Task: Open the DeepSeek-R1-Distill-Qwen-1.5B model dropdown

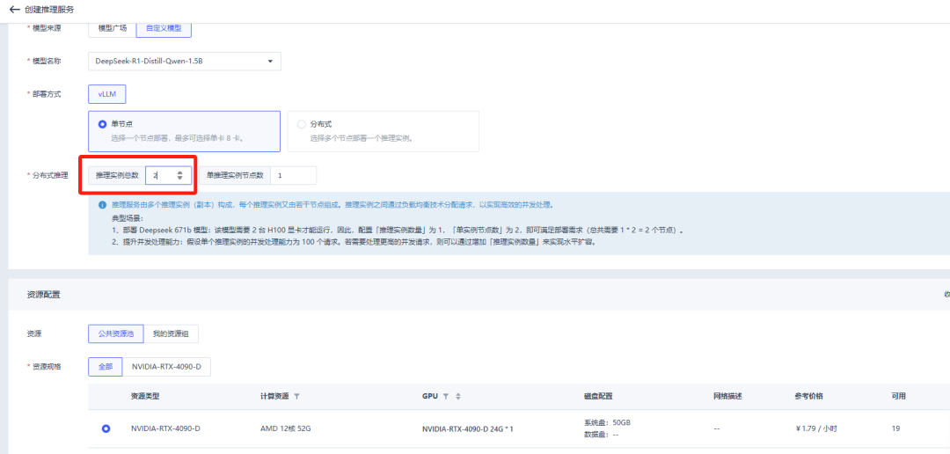Action: (184, 61)
